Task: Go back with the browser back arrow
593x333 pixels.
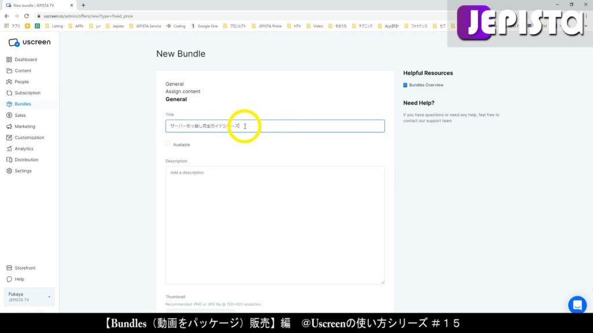Action: [x=7, y=16]
